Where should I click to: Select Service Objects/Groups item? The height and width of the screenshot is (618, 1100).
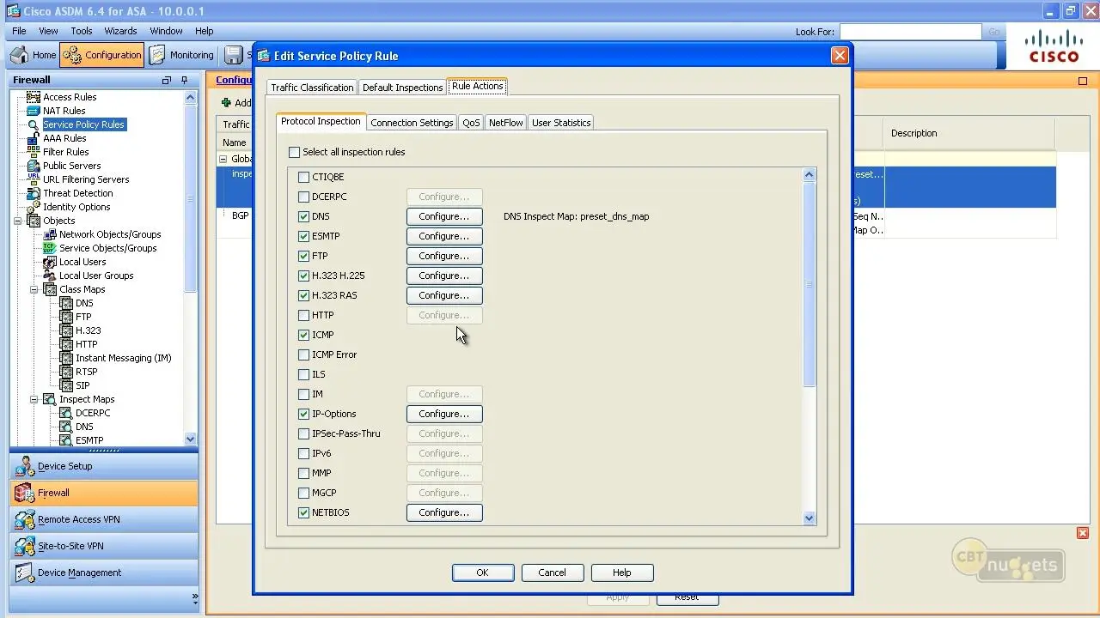[x=108, y=248]
